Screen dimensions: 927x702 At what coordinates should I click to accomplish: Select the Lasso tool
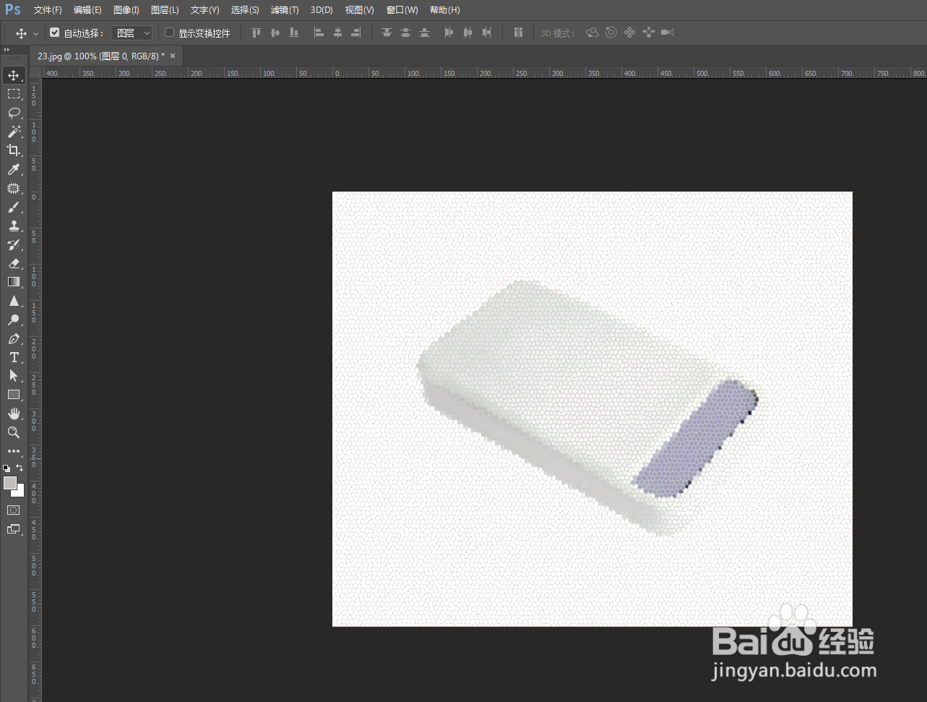pyautogui.click(x=14, y=113)
